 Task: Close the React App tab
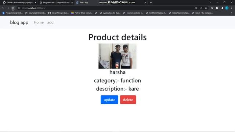145,3
